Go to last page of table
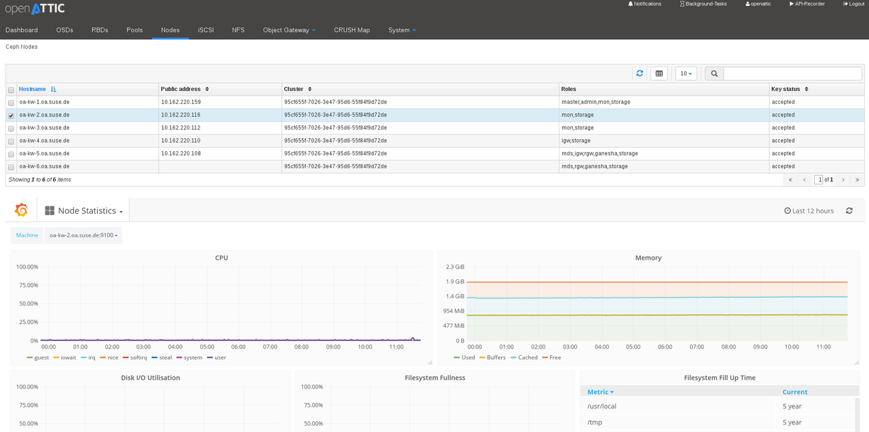 [857, 180]
